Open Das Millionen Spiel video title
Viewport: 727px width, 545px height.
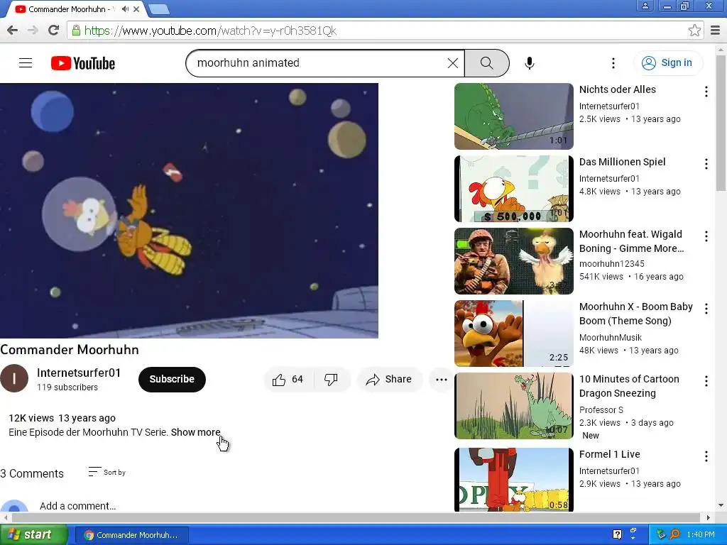[622, 162]
